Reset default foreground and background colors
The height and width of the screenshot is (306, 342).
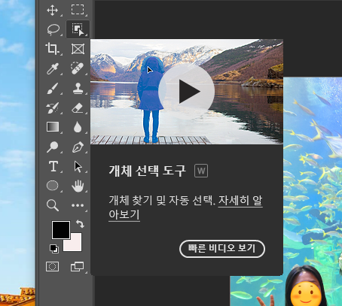pos(54,249)
